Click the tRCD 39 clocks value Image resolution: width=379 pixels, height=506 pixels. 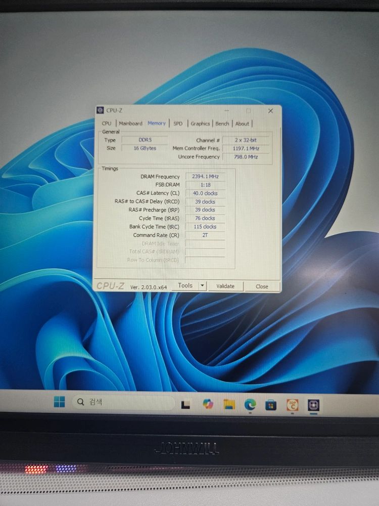(205, 202)
